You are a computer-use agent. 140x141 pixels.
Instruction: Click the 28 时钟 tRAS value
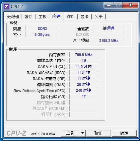[x=84, y=84]
